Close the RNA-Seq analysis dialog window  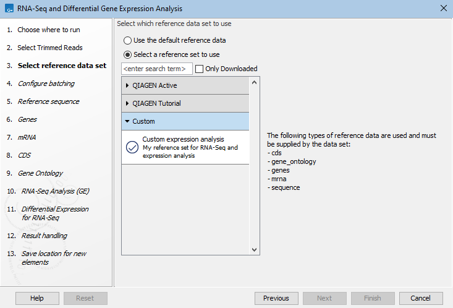(444, 9)
